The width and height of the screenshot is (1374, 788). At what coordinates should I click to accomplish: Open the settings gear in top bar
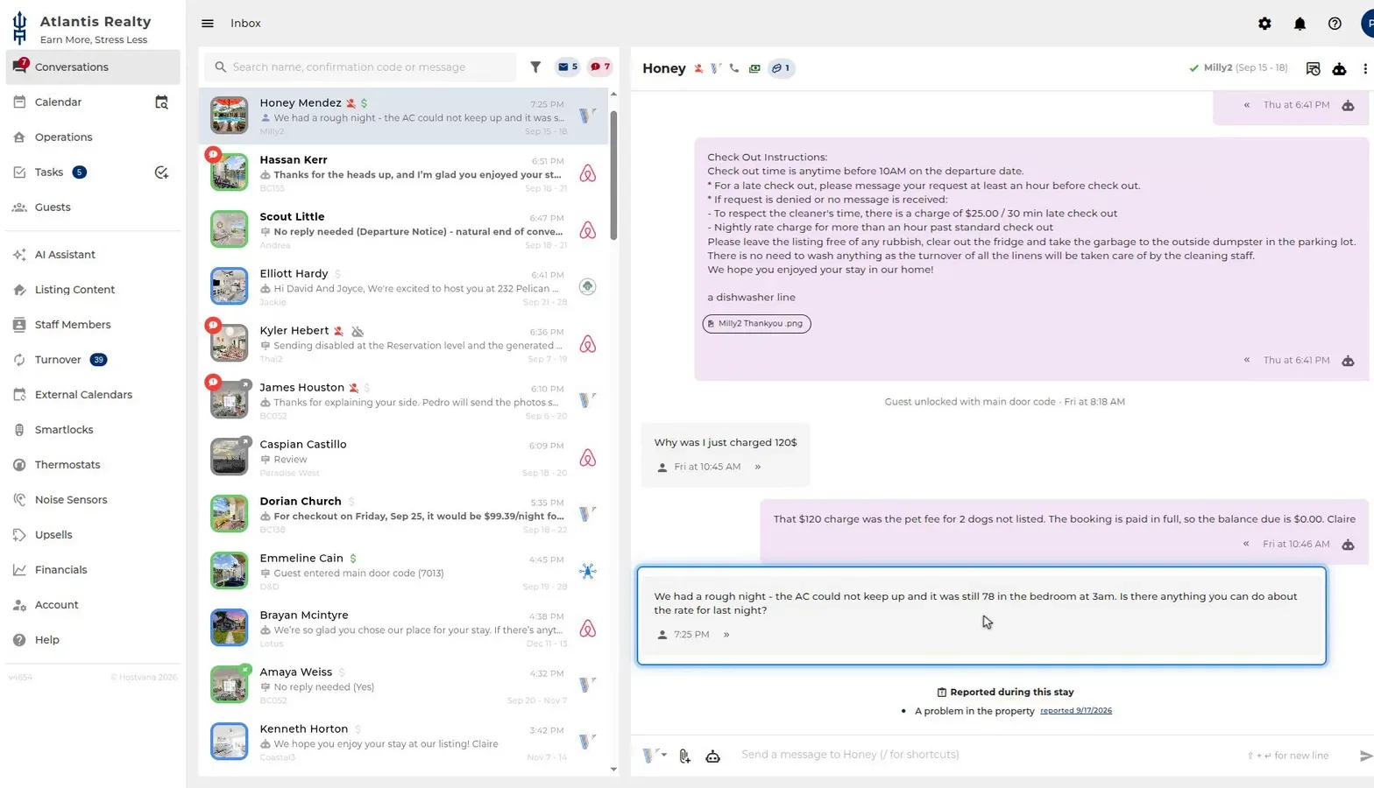(1264, 24)
